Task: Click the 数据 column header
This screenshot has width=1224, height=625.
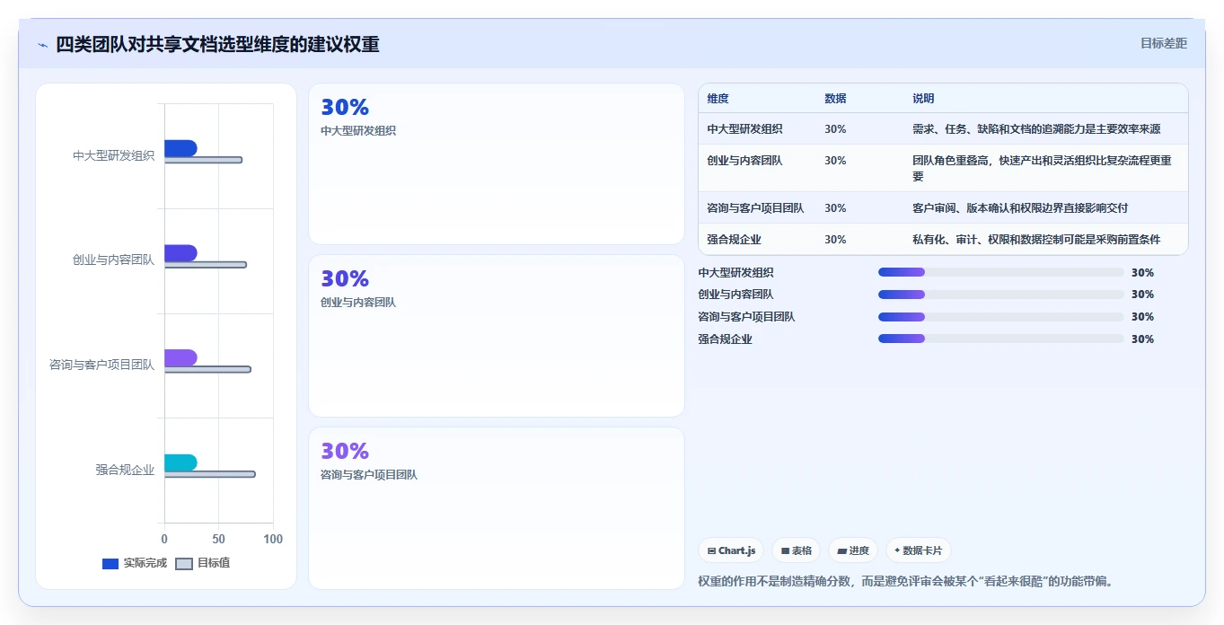Action: click(x=835, y=99)
